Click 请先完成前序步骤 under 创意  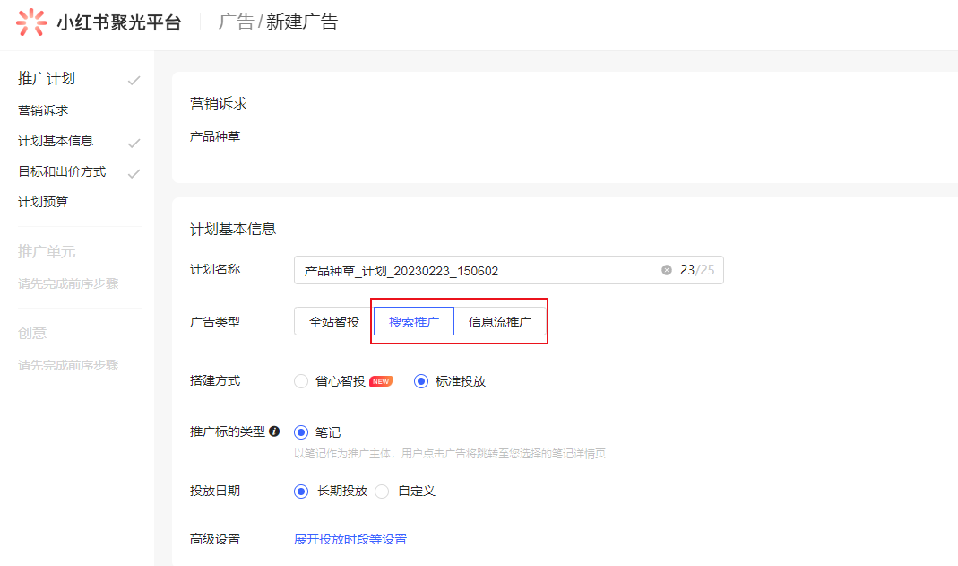coord(68,365)
